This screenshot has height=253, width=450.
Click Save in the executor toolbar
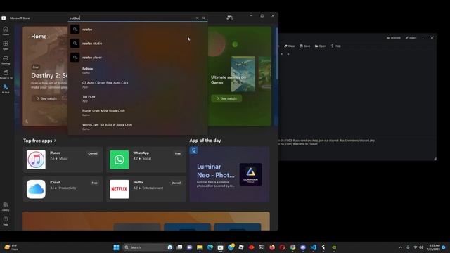tap(304, 46)
